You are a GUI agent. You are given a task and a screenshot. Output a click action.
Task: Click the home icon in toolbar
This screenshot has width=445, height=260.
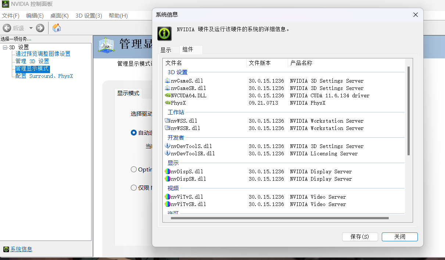[57, 28]
